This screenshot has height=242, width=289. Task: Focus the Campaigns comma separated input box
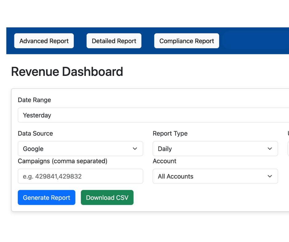coord(80,176)
